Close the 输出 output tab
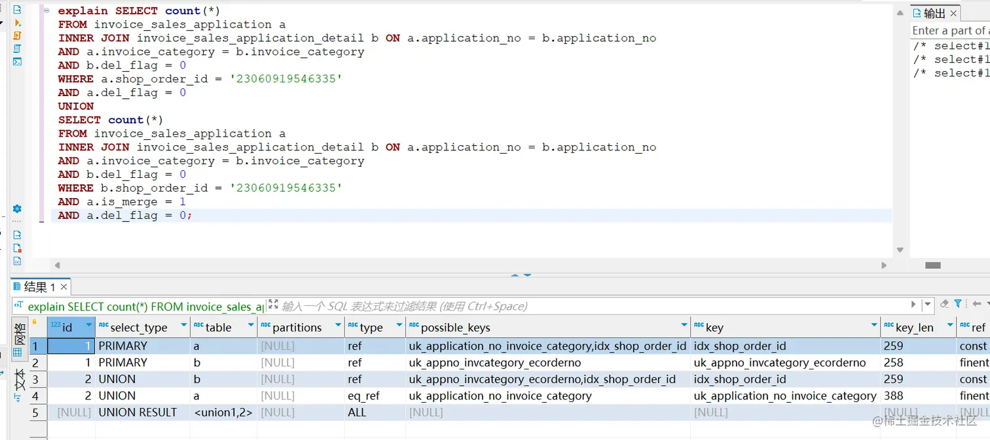The image size is (990, 440). 953,13
